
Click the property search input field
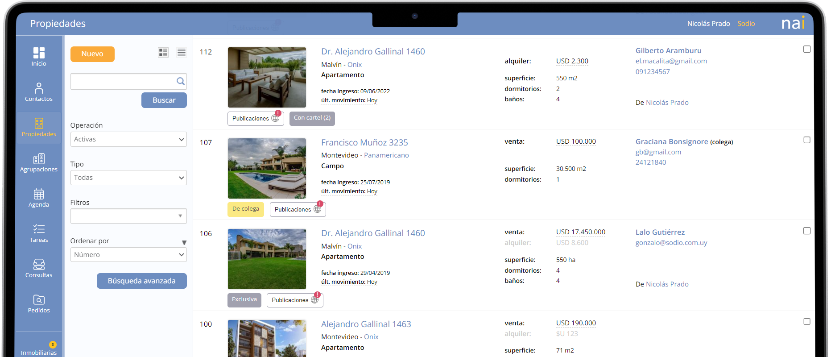pyautogui.click(x=123, y=82)
